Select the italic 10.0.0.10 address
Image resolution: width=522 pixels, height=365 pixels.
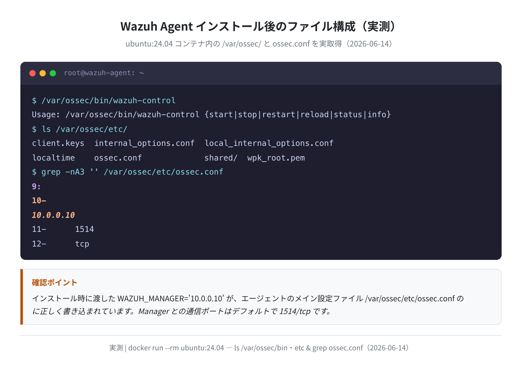click(53, 215)
